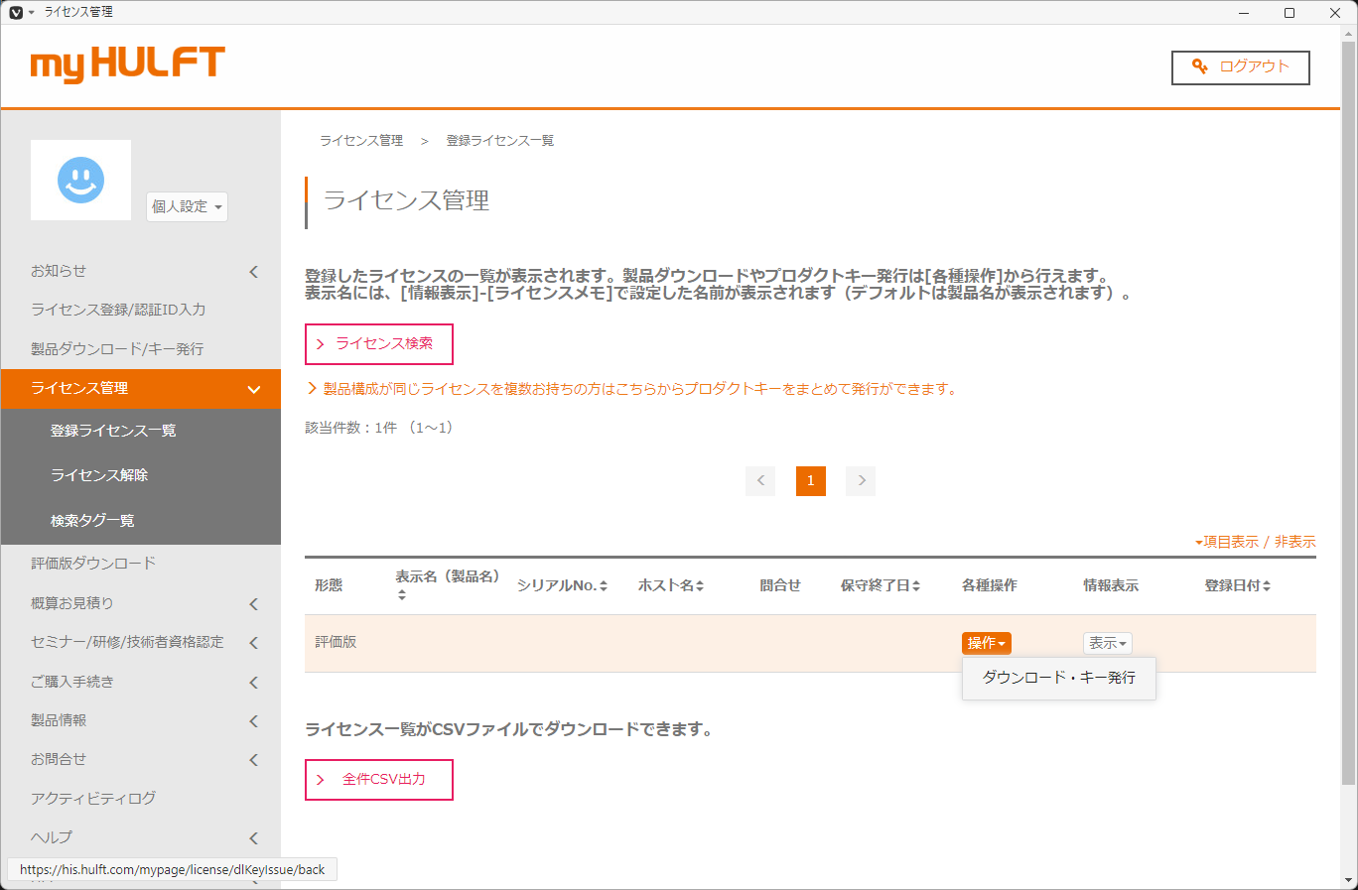1358x890 pixels.
Task: Export all licenses with 全件CSV出力
Action: point(379,780)
